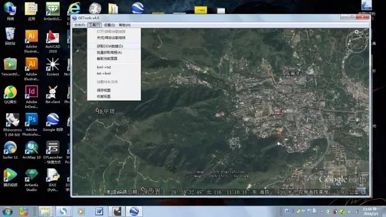Launch the AutoCAD 2010 desktop icon
This screenshot has height=217, width=386.
52,42
